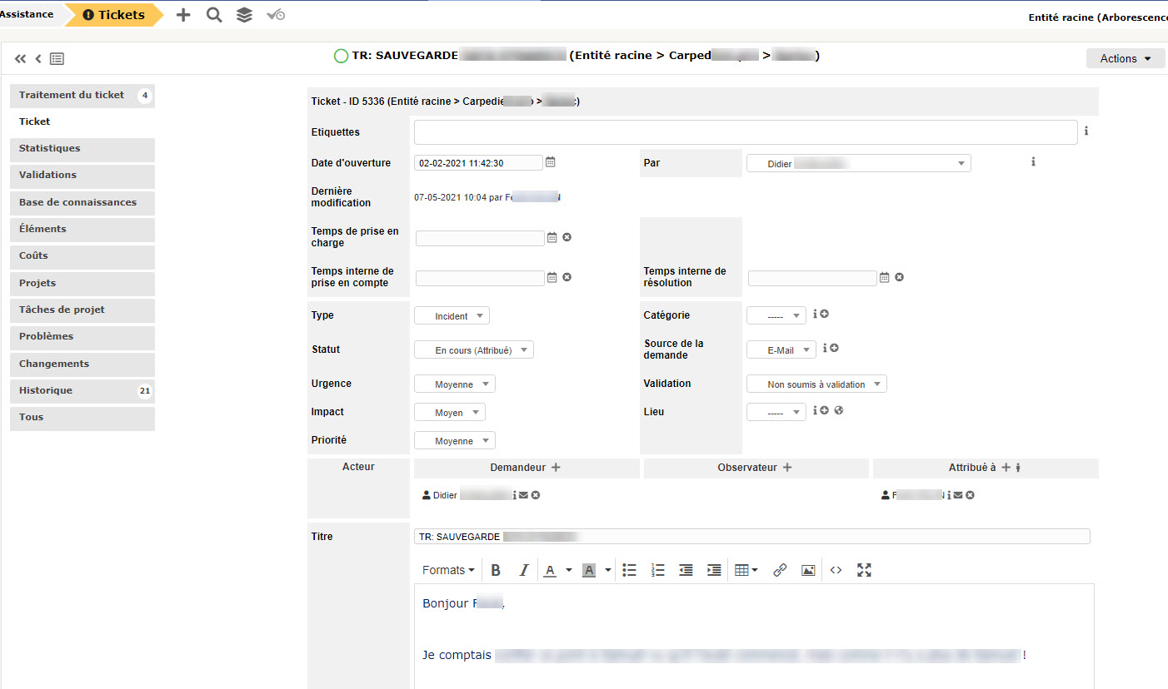Image resolution: width=1168 pixels, height=689 pixels.
Task: Open source code view in editor
Action: (836, 570)
